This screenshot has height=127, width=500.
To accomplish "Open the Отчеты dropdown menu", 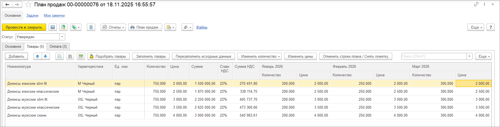I will (x=113, y=27).
